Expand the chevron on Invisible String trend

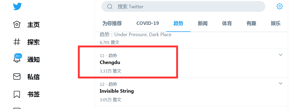click(x=281, y=84)
